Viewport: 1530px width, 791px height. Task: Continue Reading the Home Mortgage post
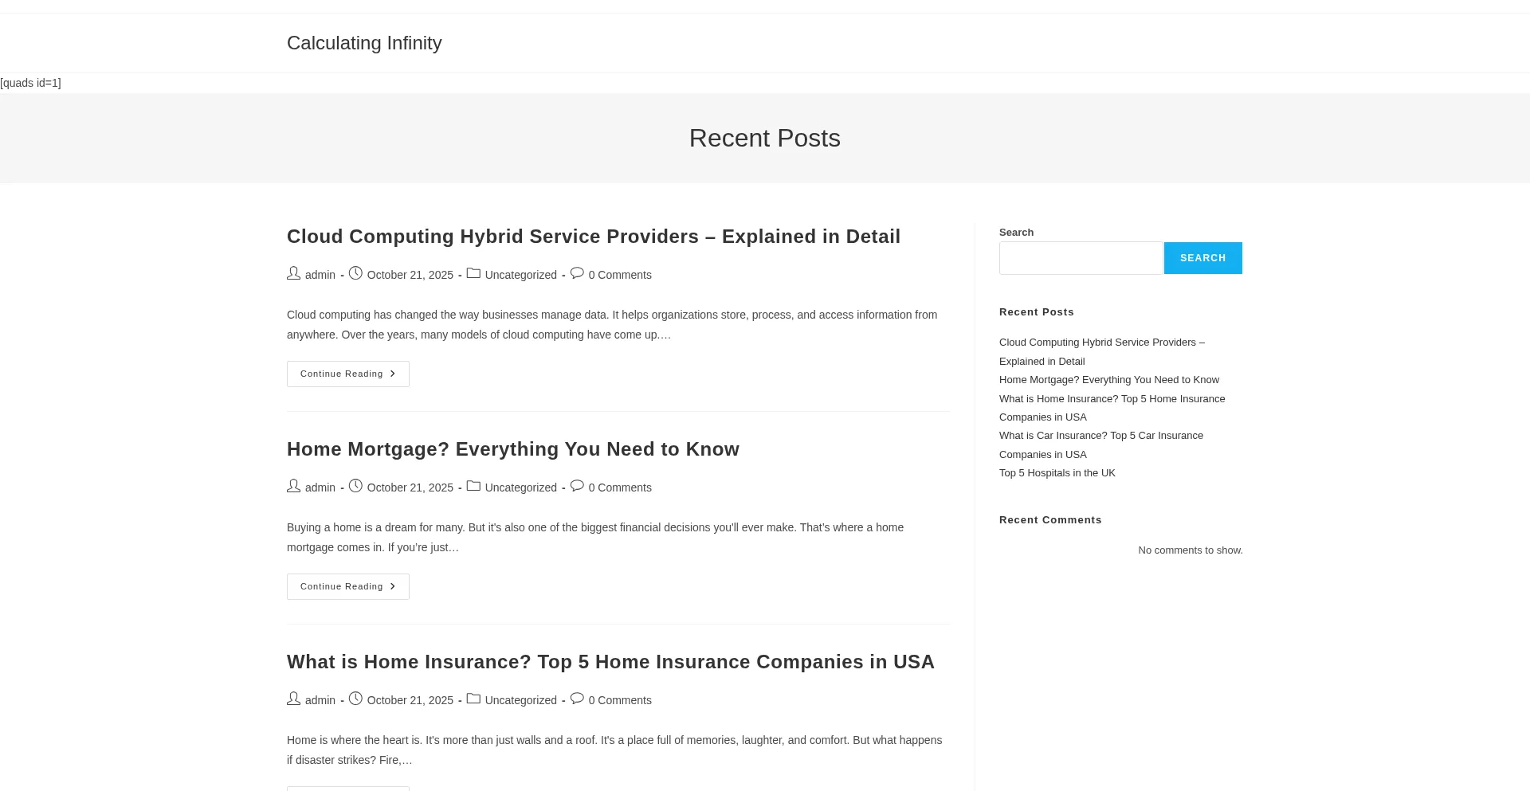coord(348,587)
